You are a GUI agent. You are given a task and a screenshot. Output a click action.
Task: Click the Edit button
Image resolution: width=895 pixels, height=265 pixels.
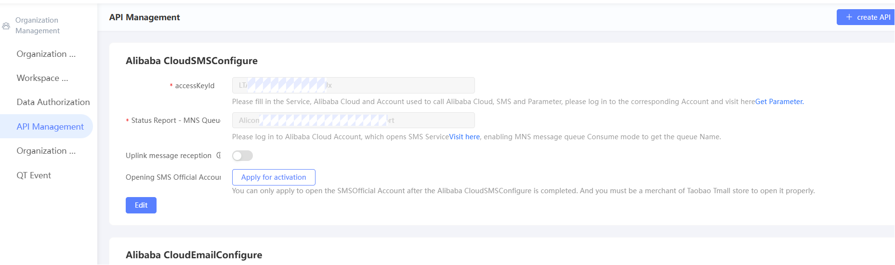pos(141,205)
